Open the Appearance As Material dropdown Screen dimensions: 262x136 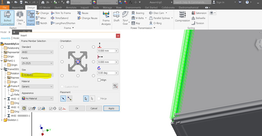point(37,98)
